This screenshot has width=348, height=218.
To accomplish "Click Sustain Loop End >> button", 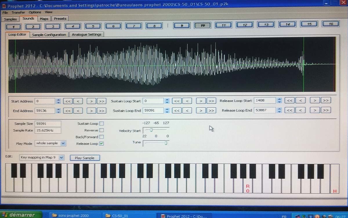I will tap(211, 110).
